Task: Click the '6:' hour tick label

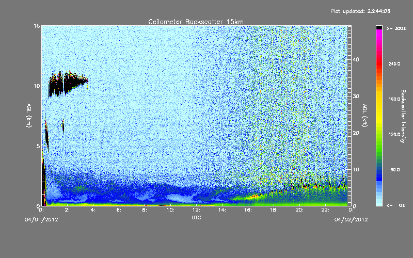Action: coord(119,210)
